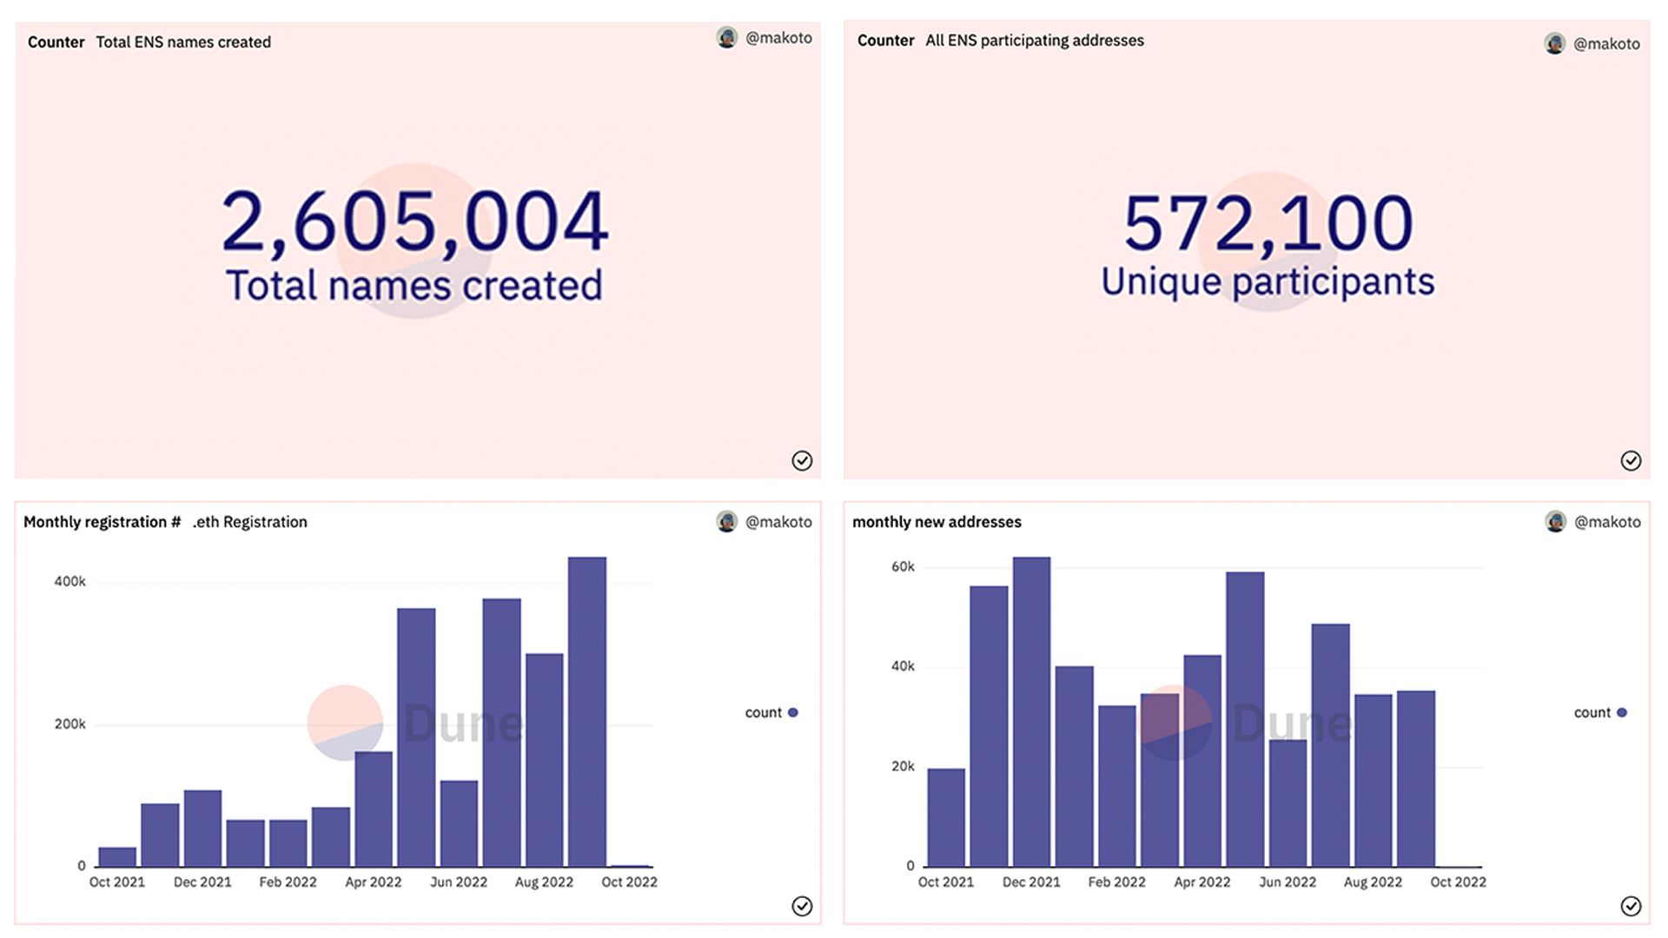
Task: Open @makoto's profile from new addresses chart header
Action: tap(1607, 521)
